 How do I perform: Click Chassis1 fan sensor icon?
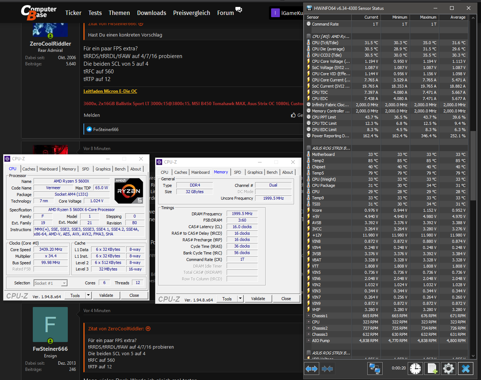pyautogui.click(x=309, y=316)
